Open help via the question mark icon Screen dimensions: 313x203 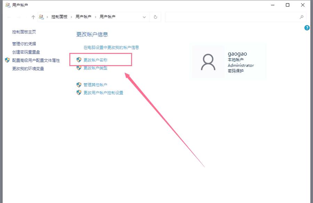point(307,28)
